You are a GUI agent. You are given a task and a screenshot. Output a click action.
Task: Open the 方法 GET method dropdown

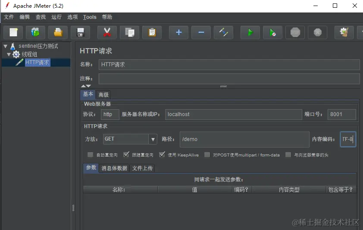153,139
